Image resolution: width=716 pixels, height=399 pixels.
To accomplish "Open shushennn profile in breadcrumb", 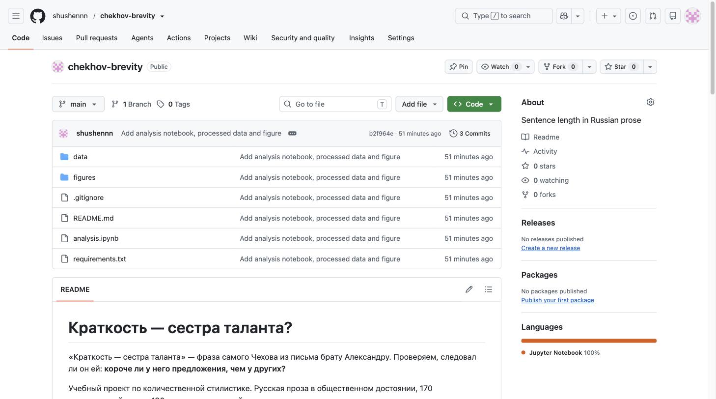I will (70, 16).
